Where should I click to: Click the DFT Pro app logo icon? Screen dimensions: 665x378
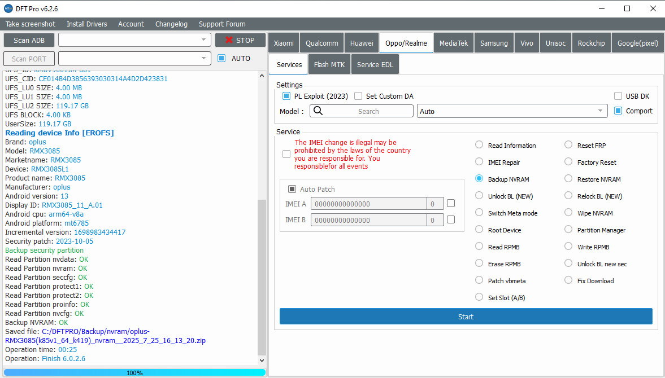[x=8, y=8]
